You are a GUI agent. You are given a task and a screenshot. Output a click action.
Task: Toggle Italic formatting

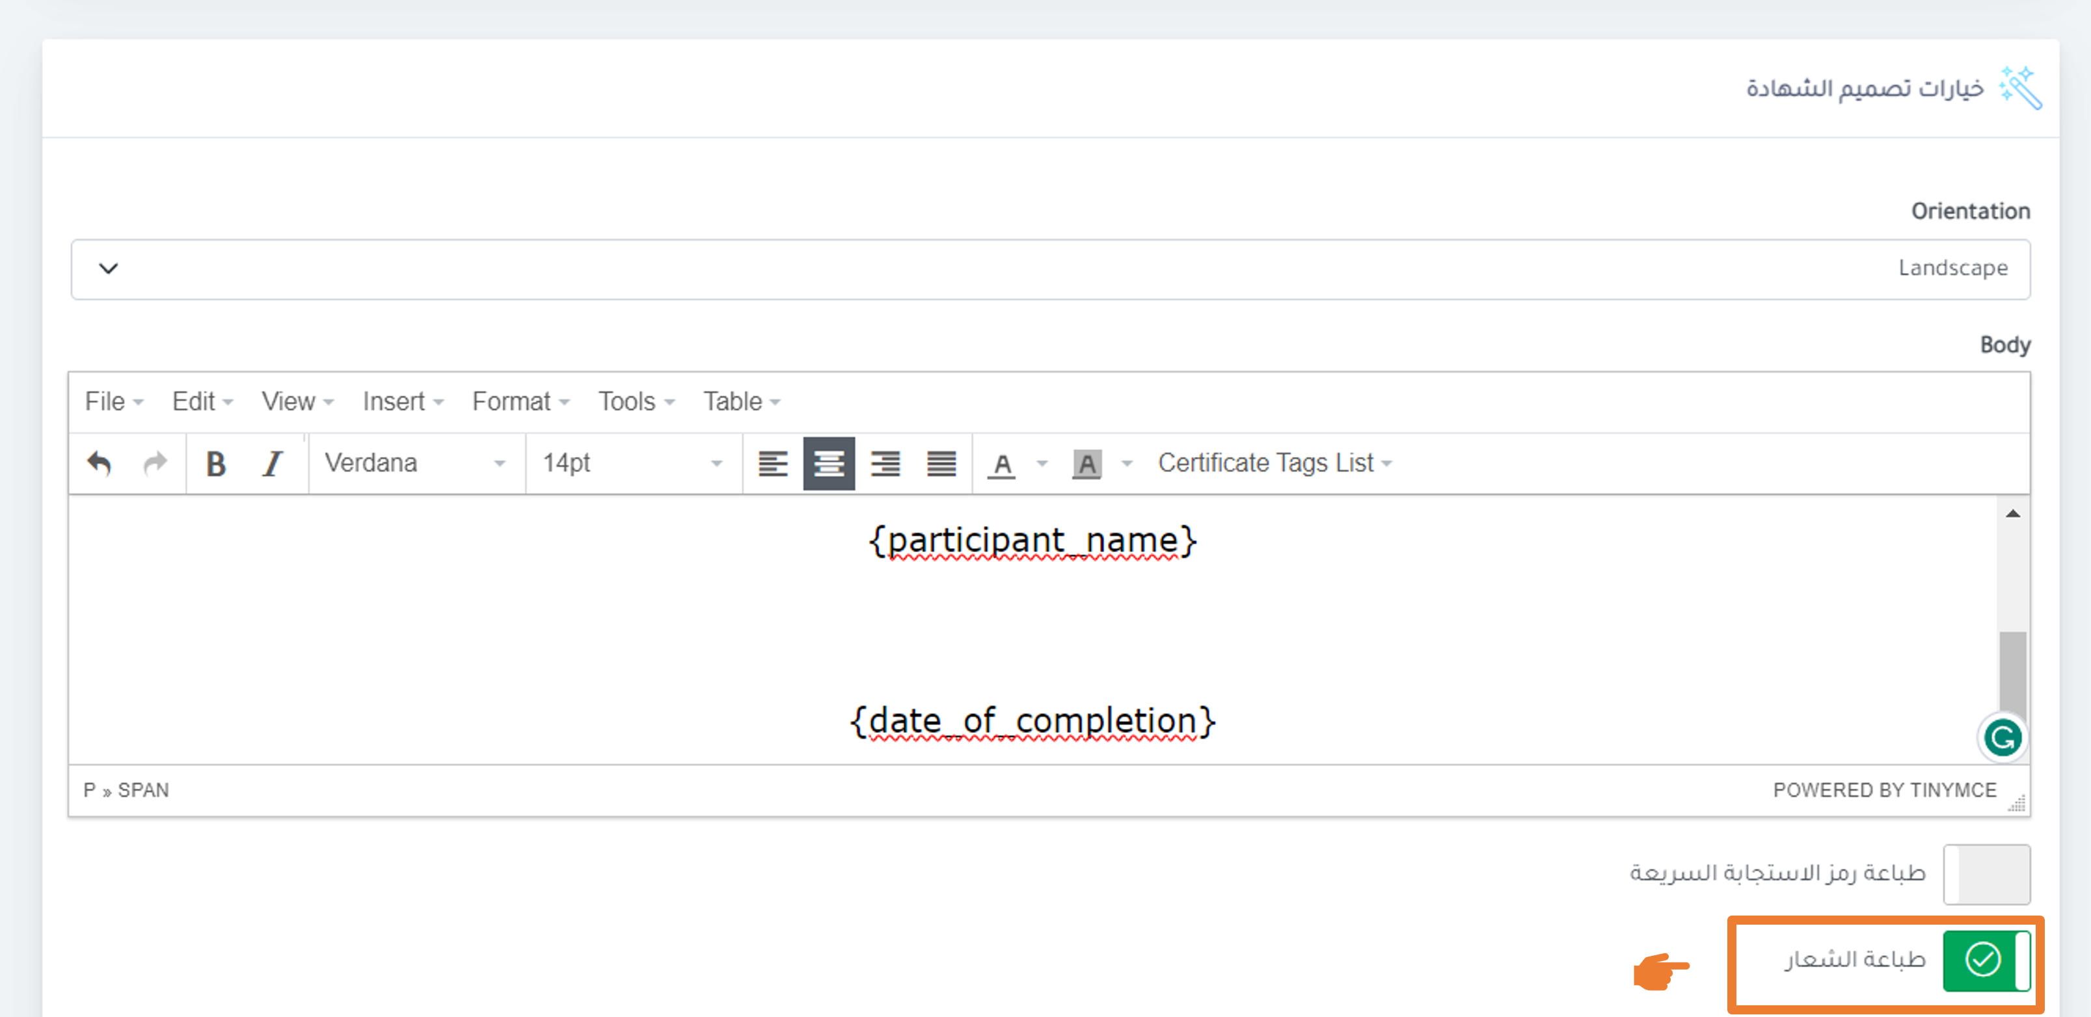click(272, 463)
